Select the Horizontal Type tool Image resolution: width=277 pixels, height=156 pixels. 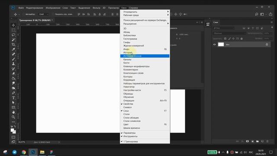13,97
